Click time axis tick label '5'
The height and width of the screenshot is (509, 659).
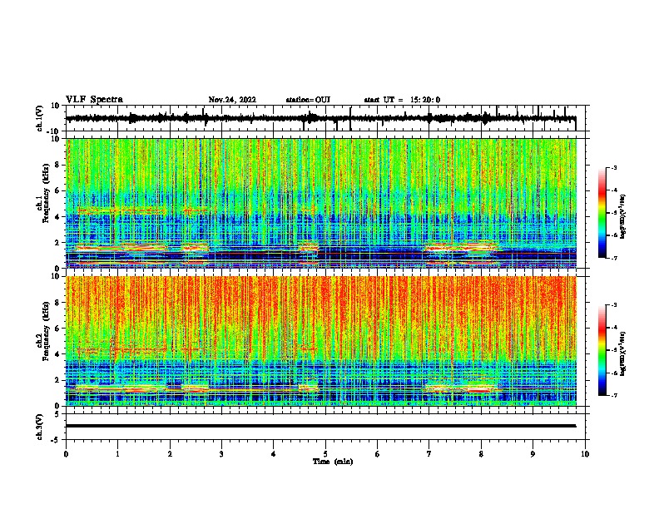(x=325, y=454)
